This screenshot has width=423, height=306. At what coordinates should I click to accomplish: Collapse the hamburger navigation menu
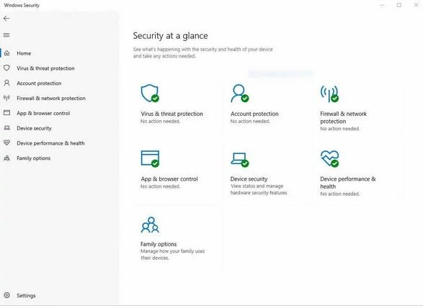[x=6, y=35]
